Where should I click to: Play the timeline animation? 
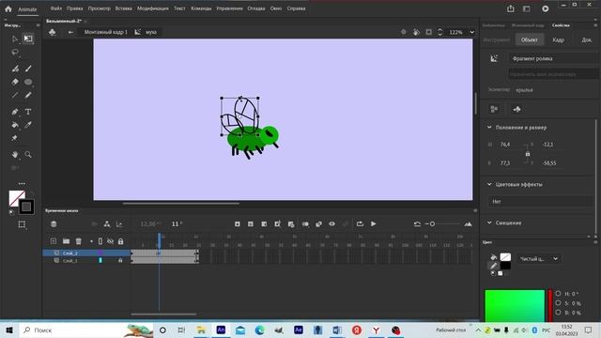(x=373, y=224)
